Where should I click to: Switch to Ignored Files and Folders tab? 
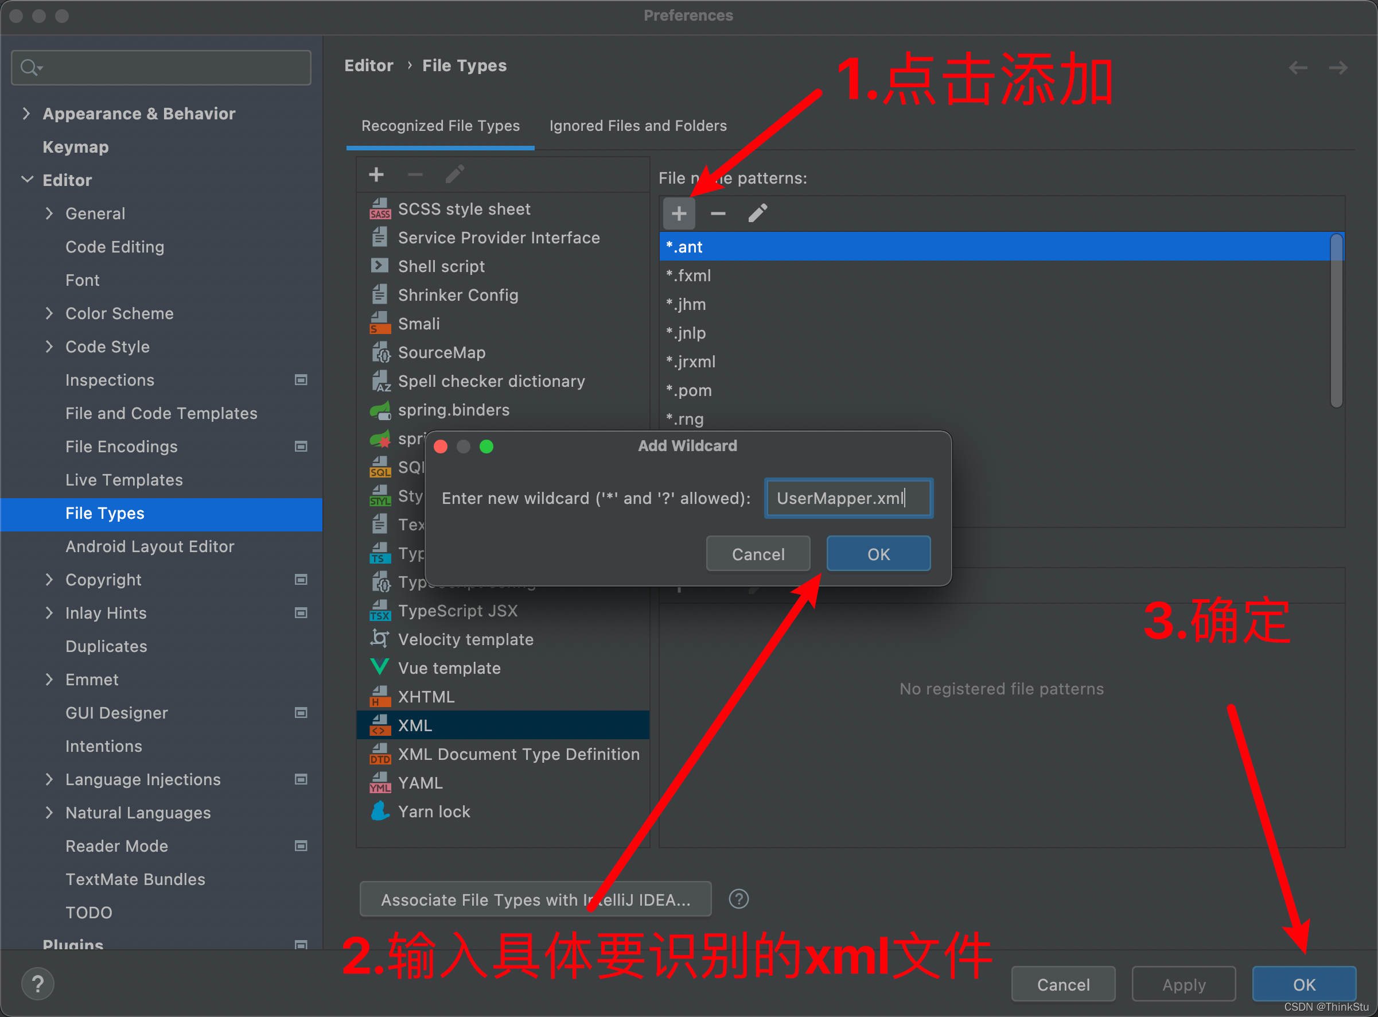click(637, 126)
